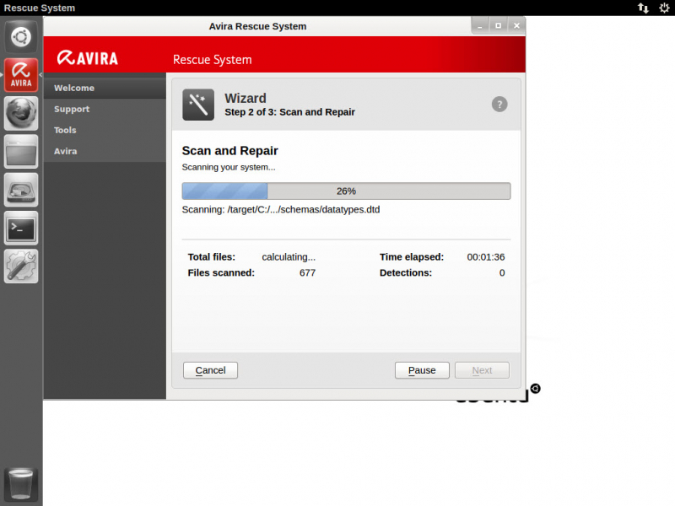Viewport: 675px width, 506px height.
Task: Launch the Terminal from the dock
Action: (x=21, y=228)
